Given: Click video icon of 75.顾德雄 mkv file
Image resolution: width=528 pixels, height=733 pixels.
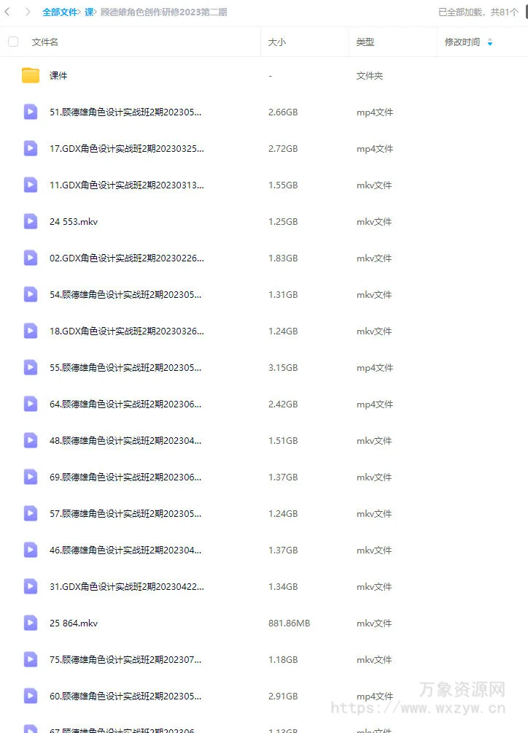Looking at the screenshot, I should click(x=31, y=659).
